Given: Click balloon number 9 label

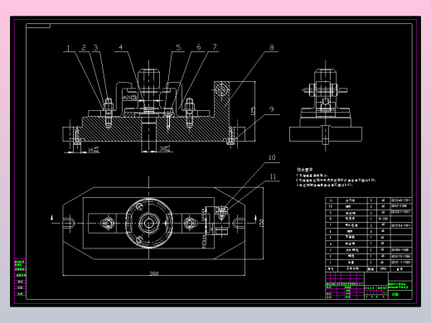Looking at the screenshot, I should click(272, 109).
